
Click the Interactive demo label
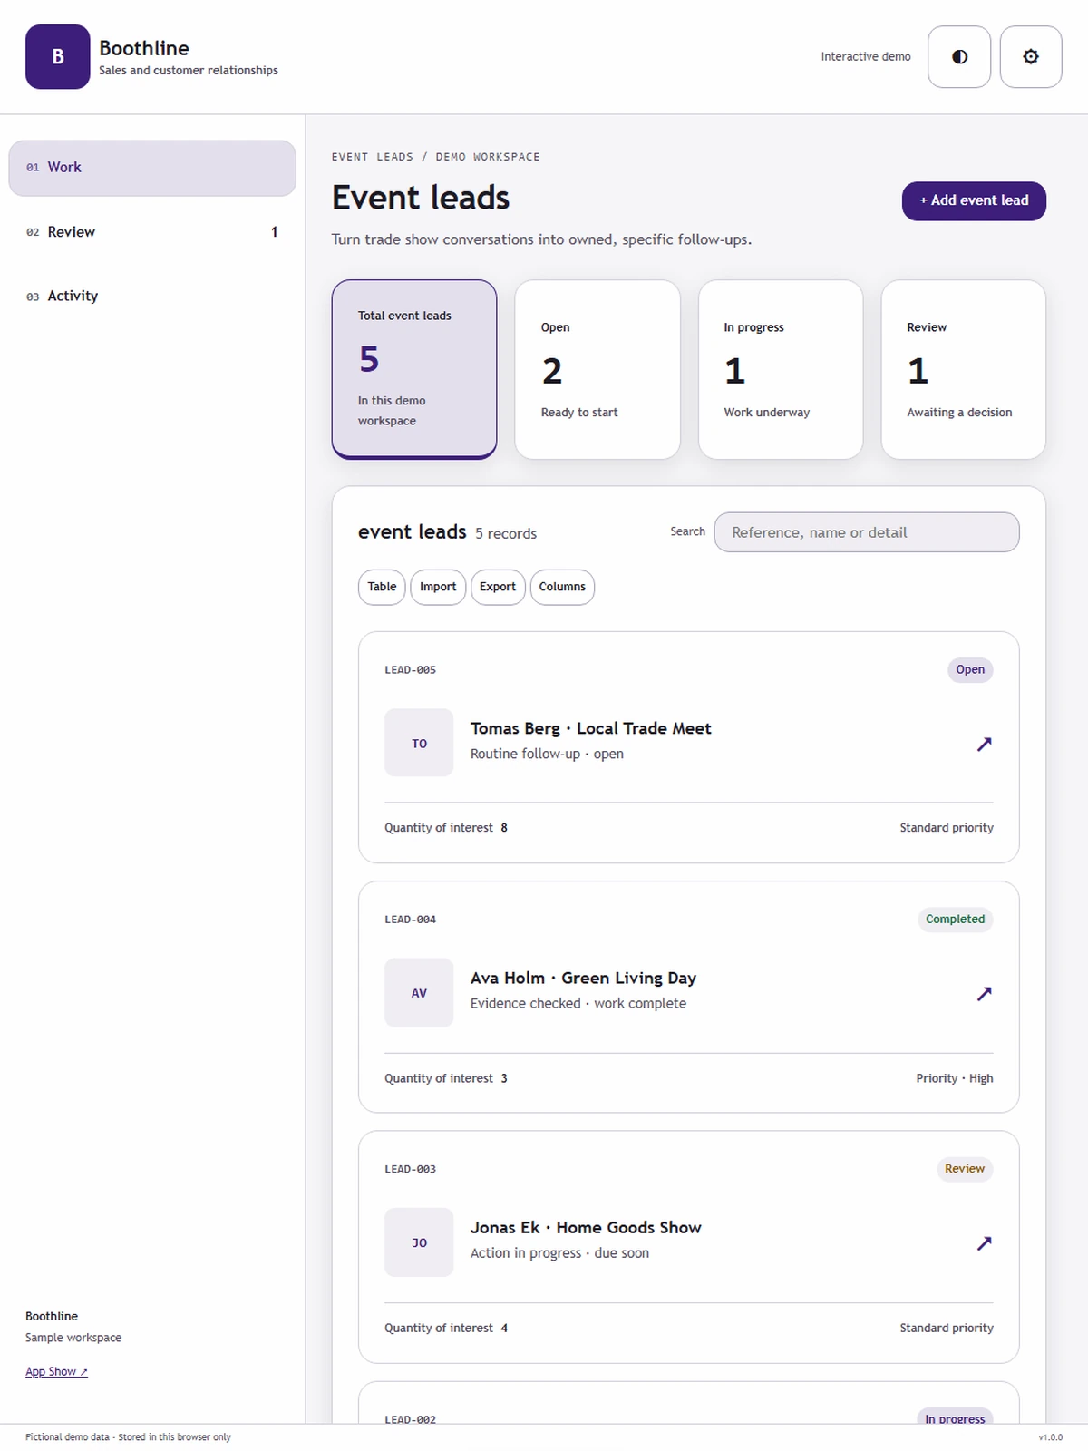(x=866, y=56)
